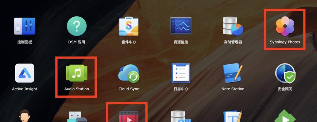Viewport: 317px width, 122px height.
Task: Open the USB drive app icon
Action: (77, 117)
